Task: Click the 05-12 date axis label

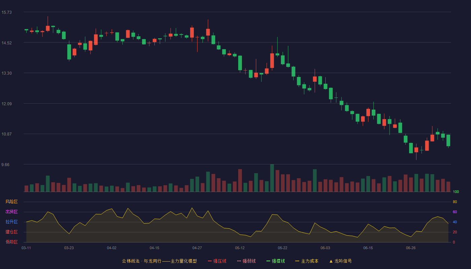Action: click(x=240, y=248)
